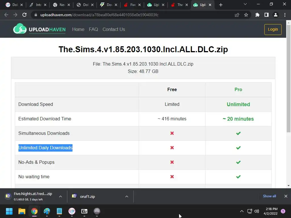Screen dimensions: 291x218
Task: Bookmark this page with the star icon
Action: (x=246, y=15)
